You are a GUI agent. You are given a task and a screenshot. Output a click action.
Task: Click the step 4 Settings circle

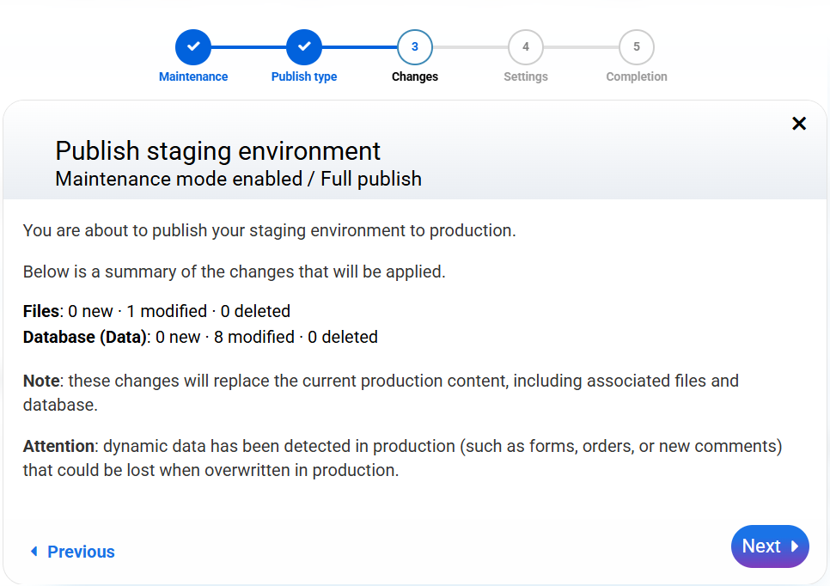coord(526,47)
